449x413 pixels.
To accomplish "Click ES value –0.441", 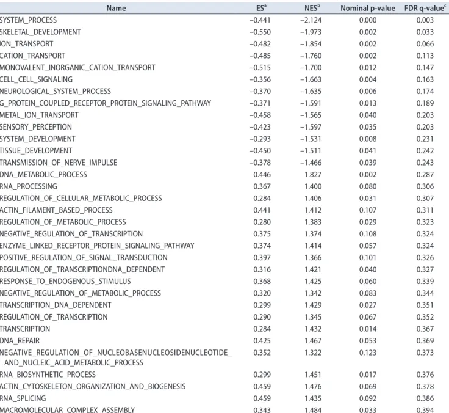I will tap(260, 20).
